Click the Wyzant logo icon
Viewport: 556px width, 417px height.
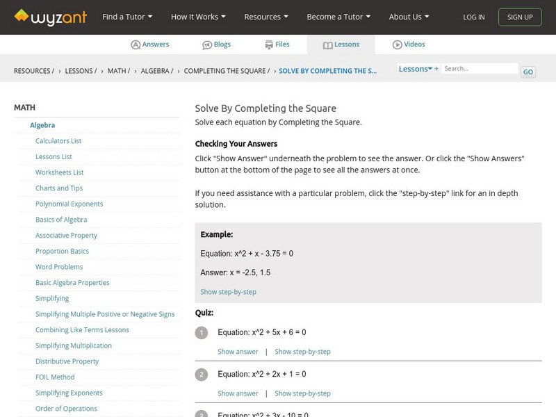coord(22,16)
